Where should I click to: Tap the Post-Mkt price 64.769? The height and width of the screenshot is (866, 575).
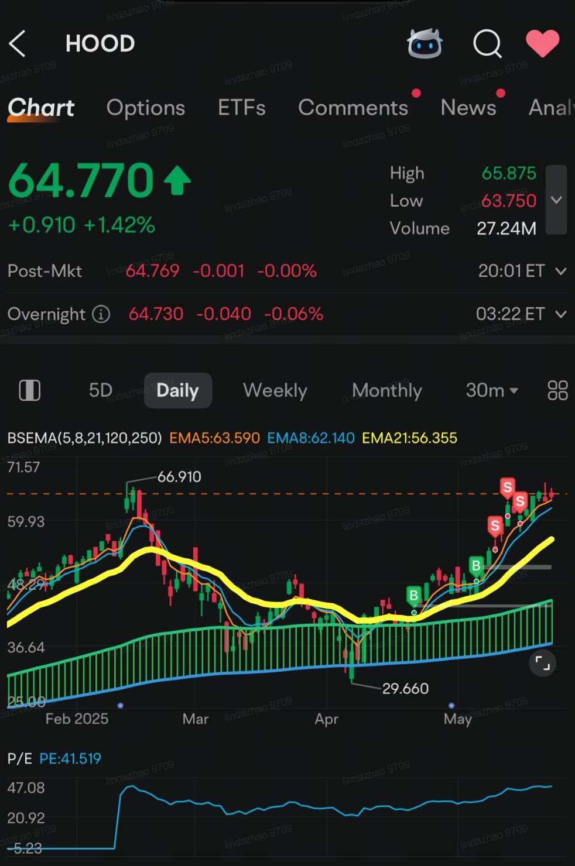click(x=153, y=271)
